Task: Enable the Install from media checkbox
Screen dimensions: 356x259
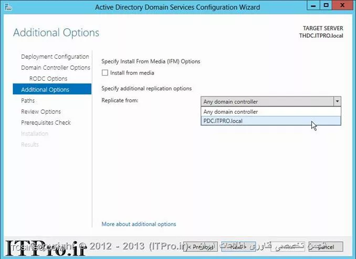Action: 105,73
